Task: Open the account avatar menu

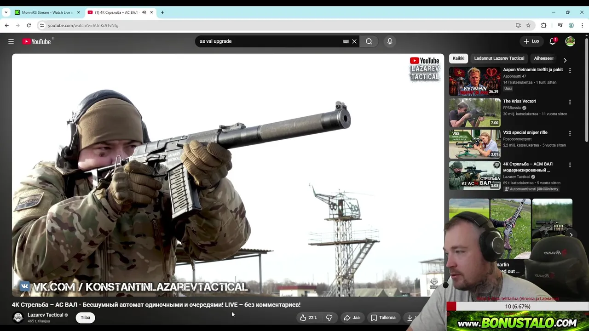Action: tap(570, 41)
